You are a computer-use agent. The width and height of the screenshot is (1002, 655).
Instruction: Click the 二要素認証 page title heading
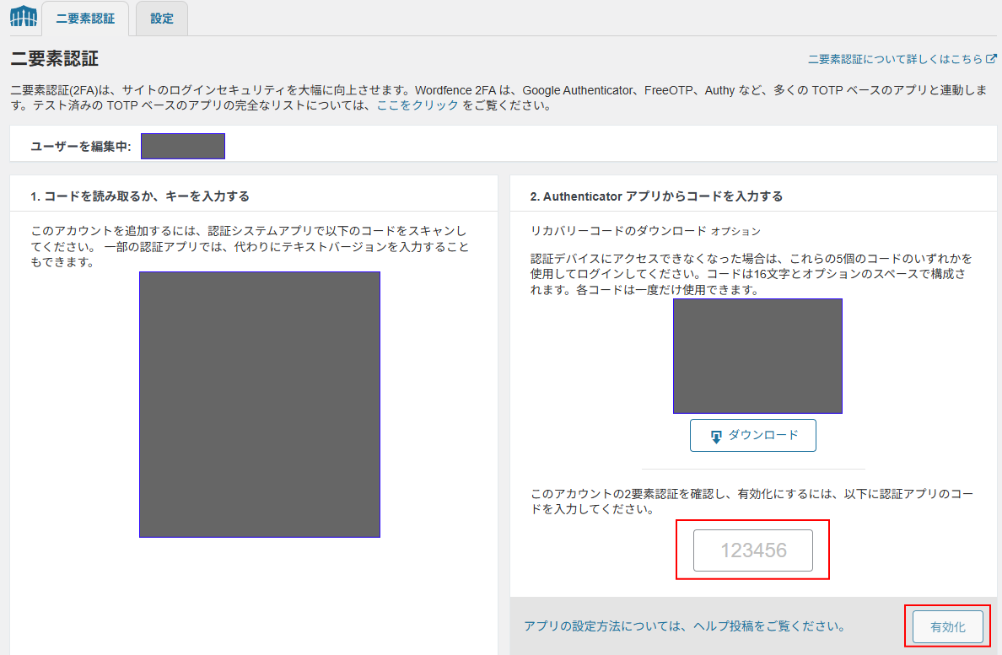pyautogui.click(x=54, y=59)
